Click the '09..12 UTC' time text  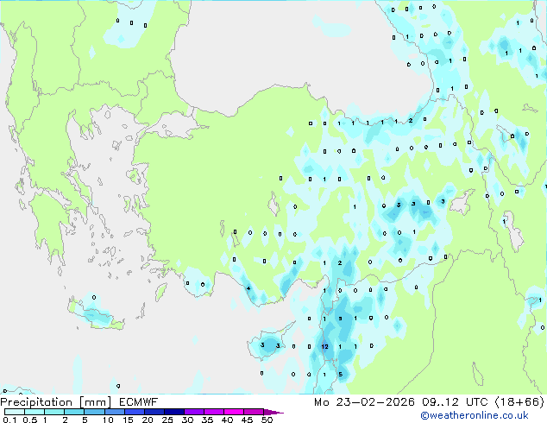pyautogui.click(x=455, y=402)
